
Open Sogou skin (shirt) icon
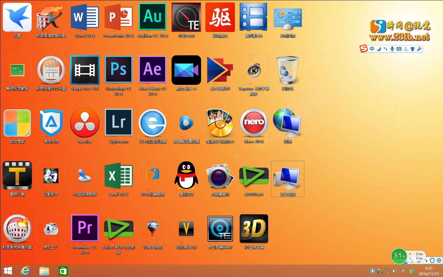pos(413,49)
